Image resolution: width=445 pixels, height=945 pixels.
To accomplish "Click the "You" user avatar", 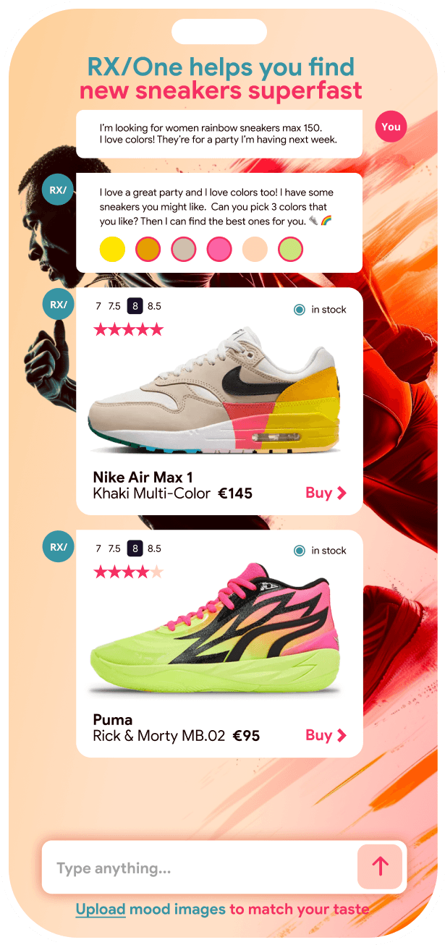I will 391,127.
